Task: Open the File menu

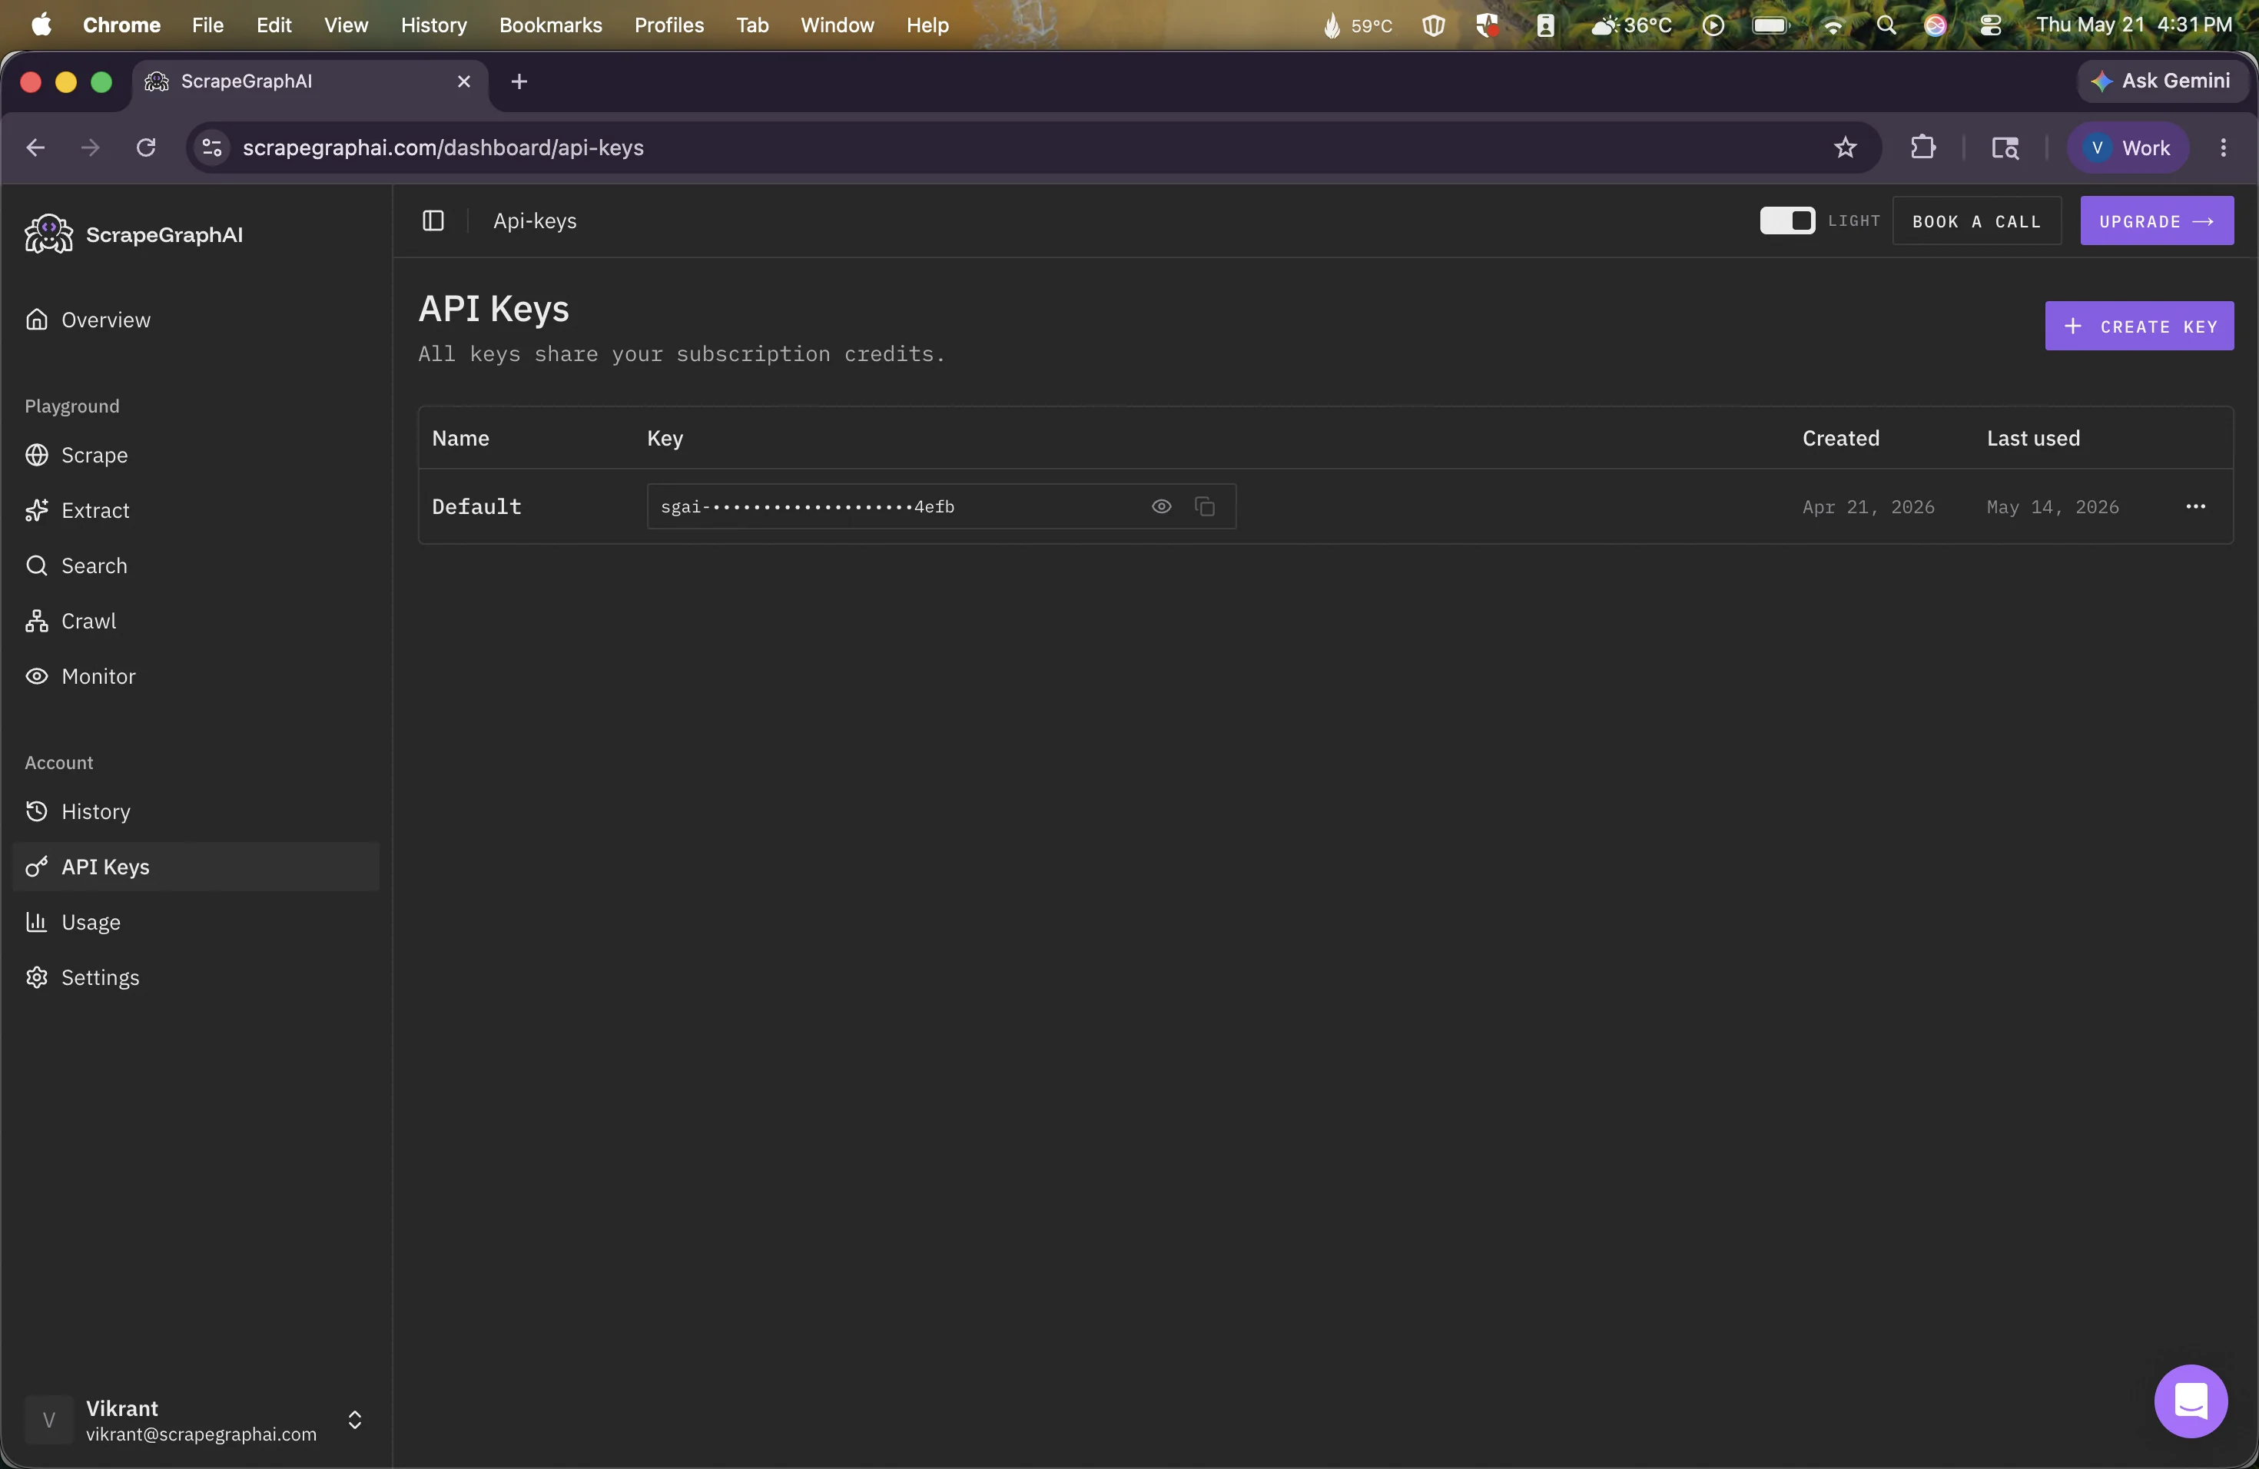Action: (x=208, y=25)
